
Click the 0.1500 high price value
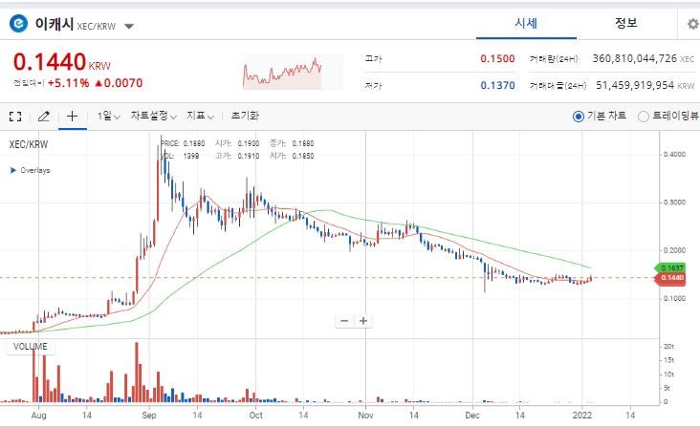point(497,59)
